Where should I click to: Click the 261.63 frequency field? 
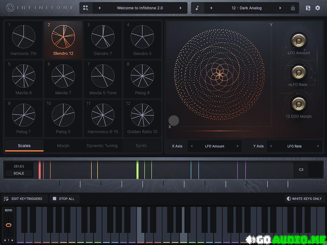19,166
